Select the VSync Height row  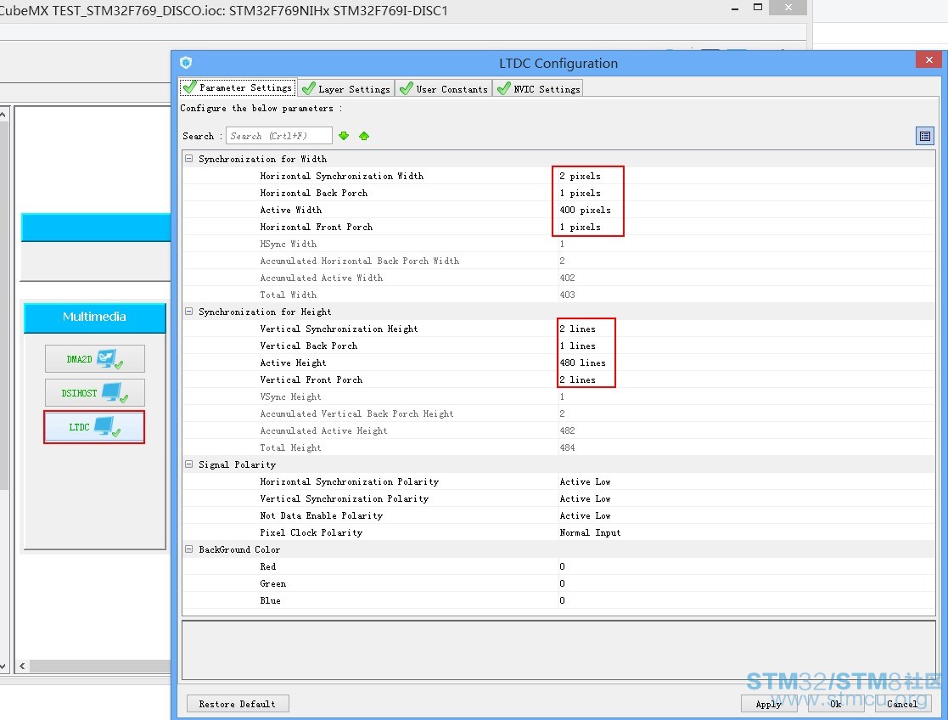558,397
